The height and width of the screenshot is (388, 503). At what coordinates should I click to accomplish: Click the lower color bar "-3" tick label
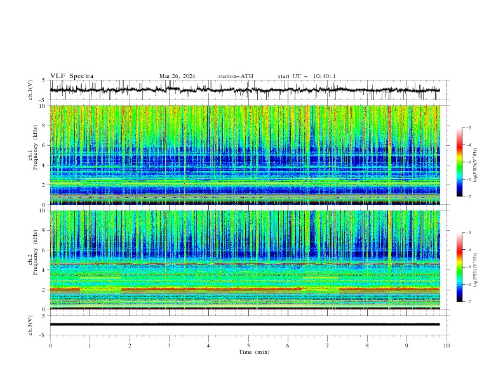[x=468, y=233]
